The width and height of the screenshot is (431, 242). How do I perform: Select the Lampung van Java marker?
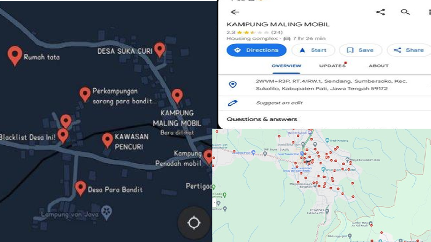point(106,213)
